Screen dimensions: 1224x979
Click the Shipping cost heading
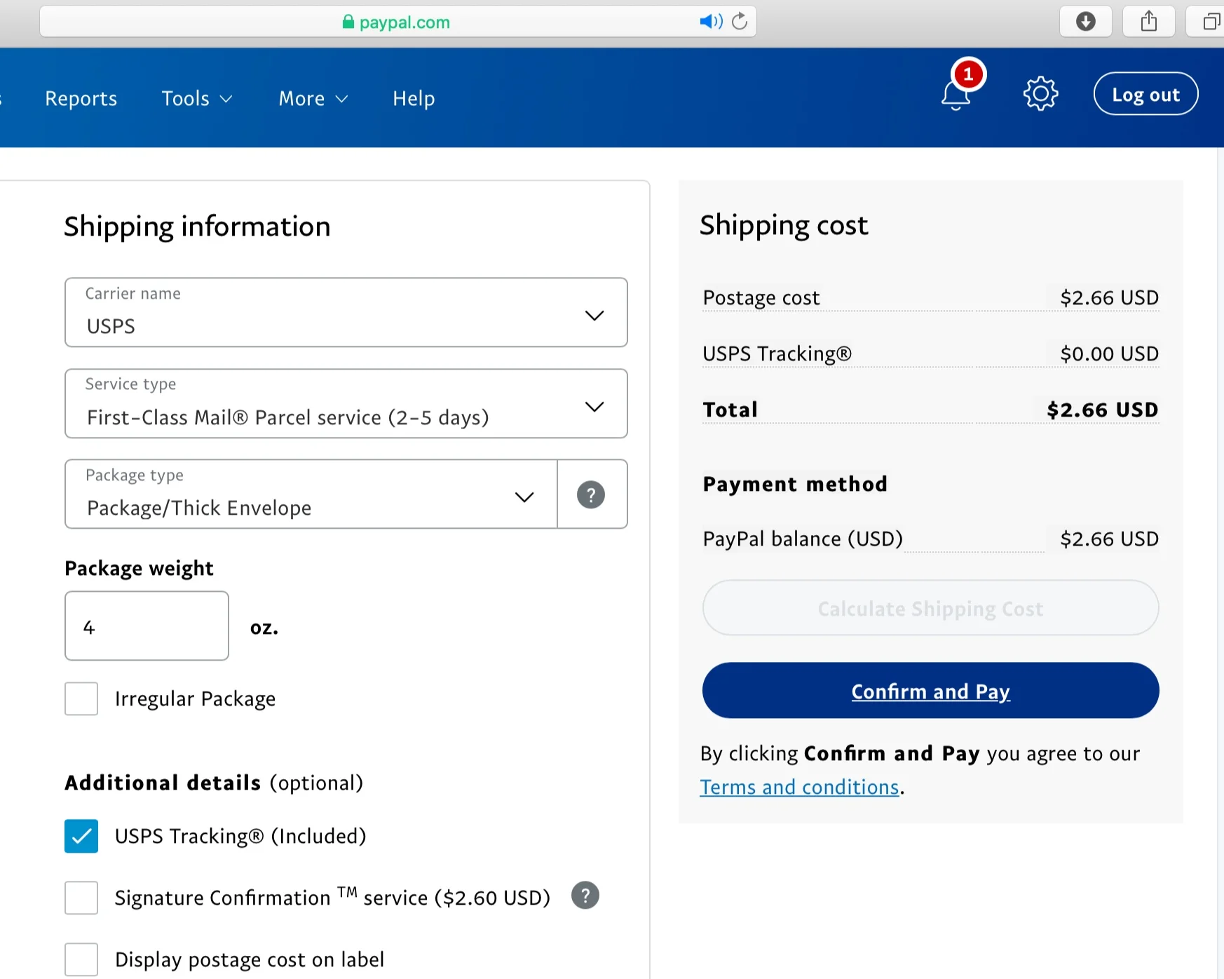tap(784, 225)
